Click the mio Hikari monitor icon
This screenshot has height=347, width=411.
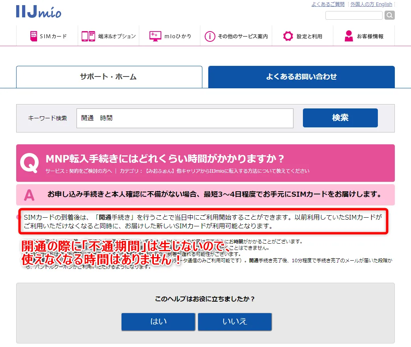pyautogui.click(x=155, y=36)
